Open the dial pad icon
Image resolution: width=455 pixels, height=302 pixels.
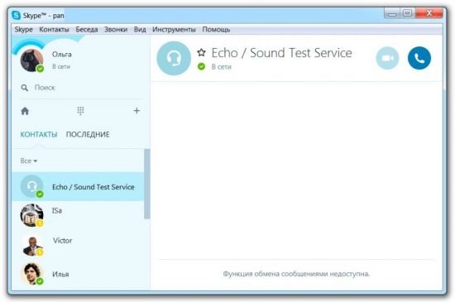pyautogui.click(x=80, y=111)
